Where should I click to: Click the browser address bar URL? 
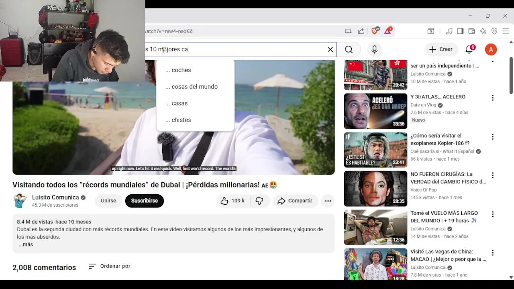click(x=169, y=31)
